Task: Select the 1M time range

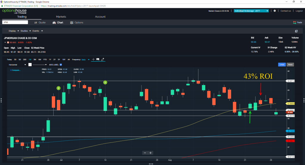Action: click(x=30, y=59)
